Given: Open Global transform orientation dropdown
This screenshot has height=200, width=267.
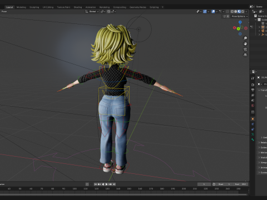Looking at the screenshot, I should (x=92, y=12).
